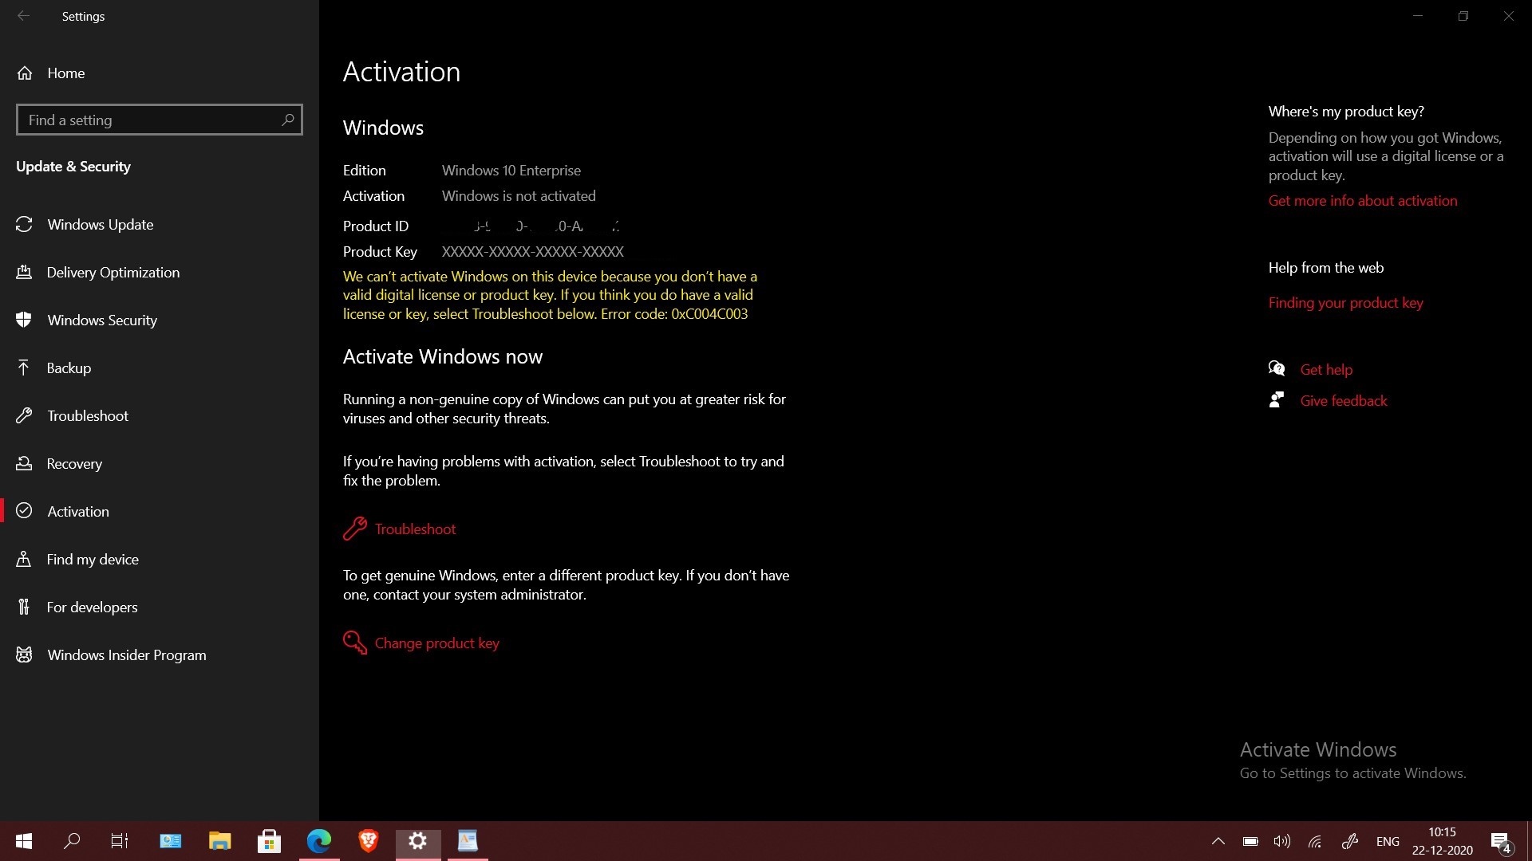Viewport: 1532px width, 861px height.
Task: Expand hidden system tray icons chevron
Action: click(x=1218, y=841)
